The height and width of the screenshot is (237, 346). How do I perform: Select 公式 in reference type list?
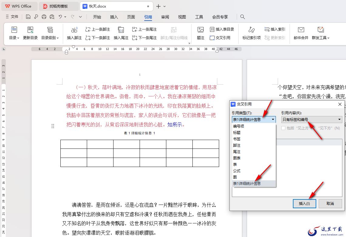click(254, 171)
